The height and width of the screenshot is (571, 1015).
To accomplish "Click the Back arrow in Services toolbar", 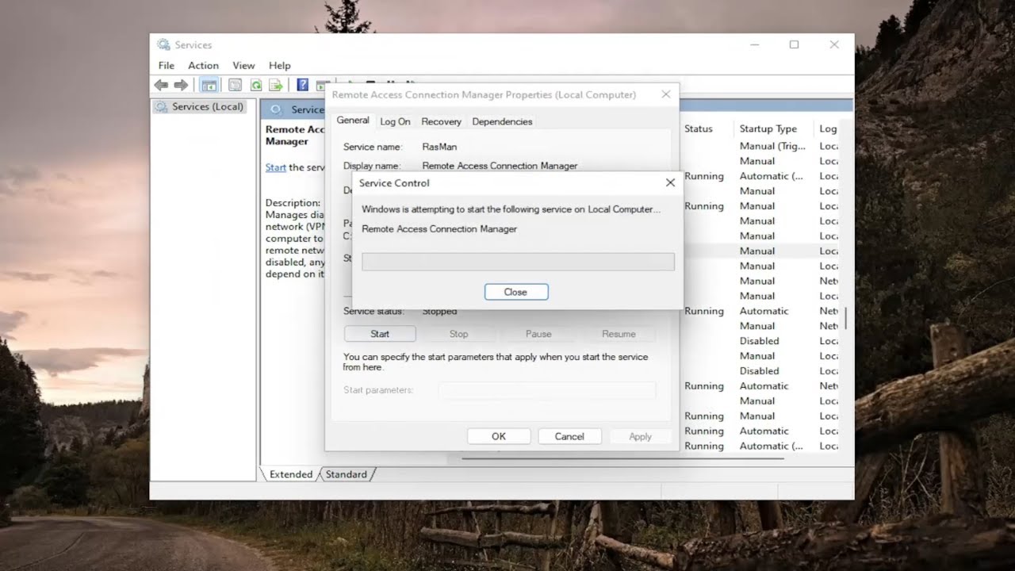I will [161, 85].
